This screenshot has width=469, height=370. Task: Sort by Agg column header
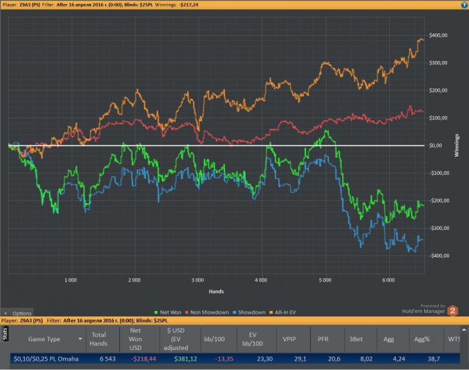point(389,339)
